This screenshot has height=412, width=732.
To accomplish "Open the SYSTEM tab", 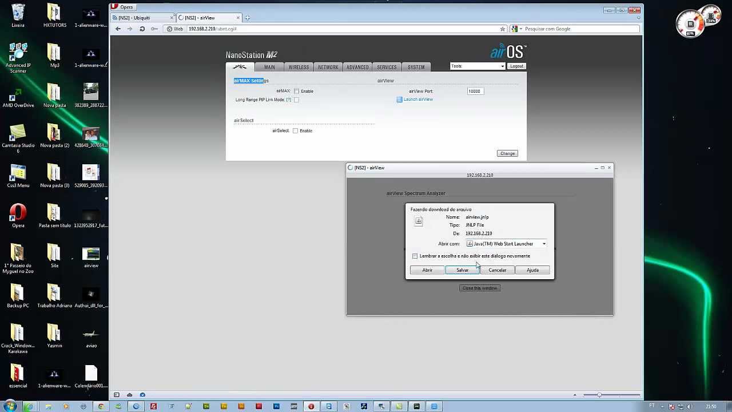I will (x=416, y=67).
